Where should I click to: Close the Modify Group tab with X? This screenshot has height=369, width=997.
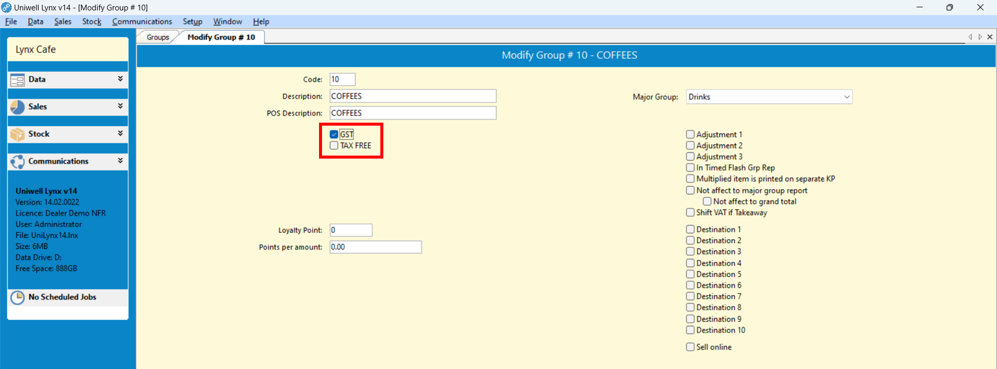(990, 37)
